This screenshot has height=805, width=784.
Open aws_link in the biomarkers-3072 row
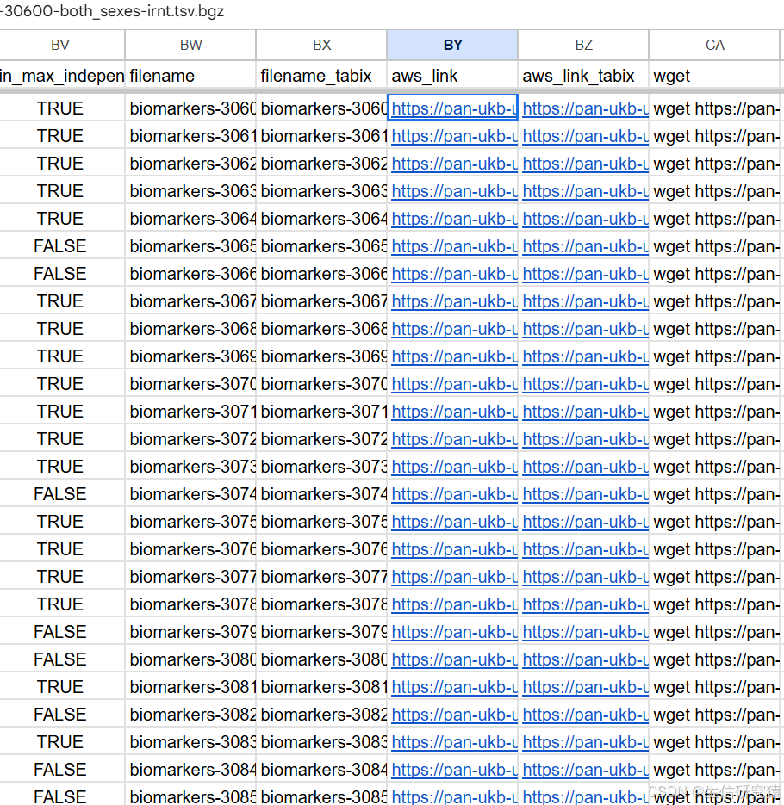click(x=454, y=439)
